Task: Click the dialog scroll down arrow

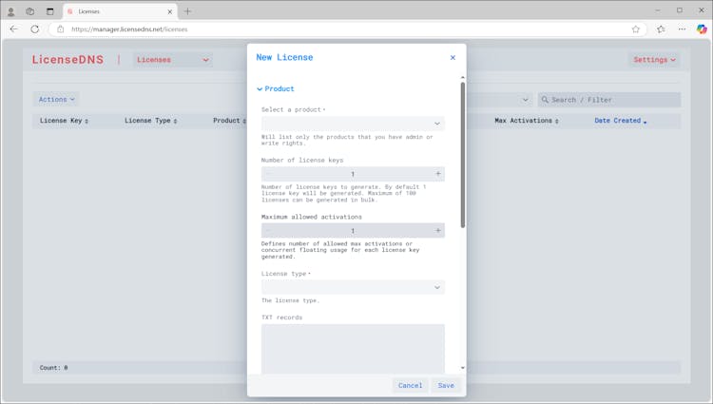Action: (x=462, y=368)
